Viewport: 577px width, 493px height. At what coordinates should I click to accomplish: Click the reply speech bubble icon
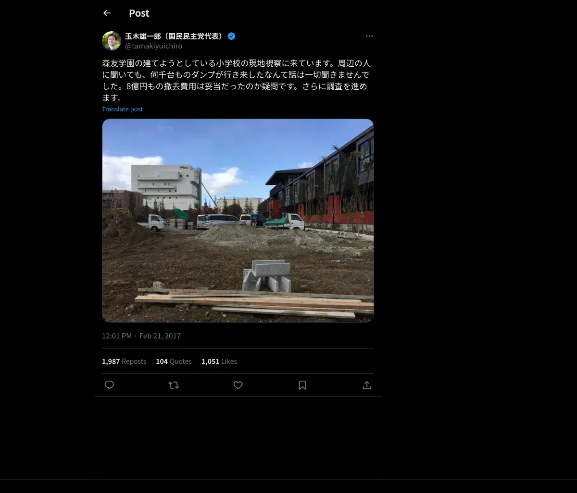[x=109, y=385]
